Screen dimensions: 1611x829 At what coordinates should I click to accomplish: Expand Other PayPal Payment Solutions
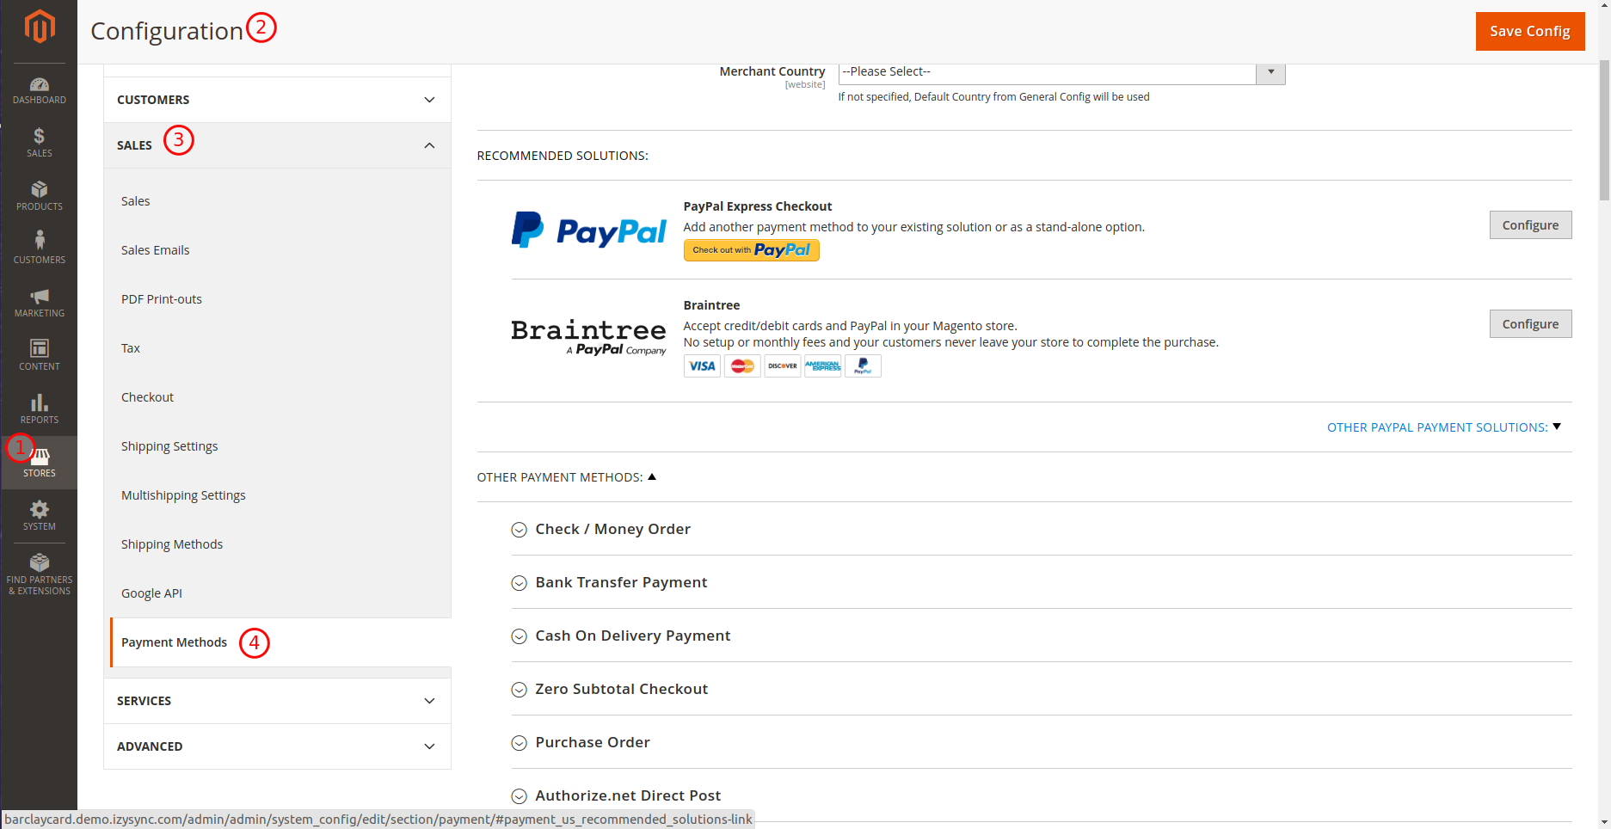tap(1442, 427)
